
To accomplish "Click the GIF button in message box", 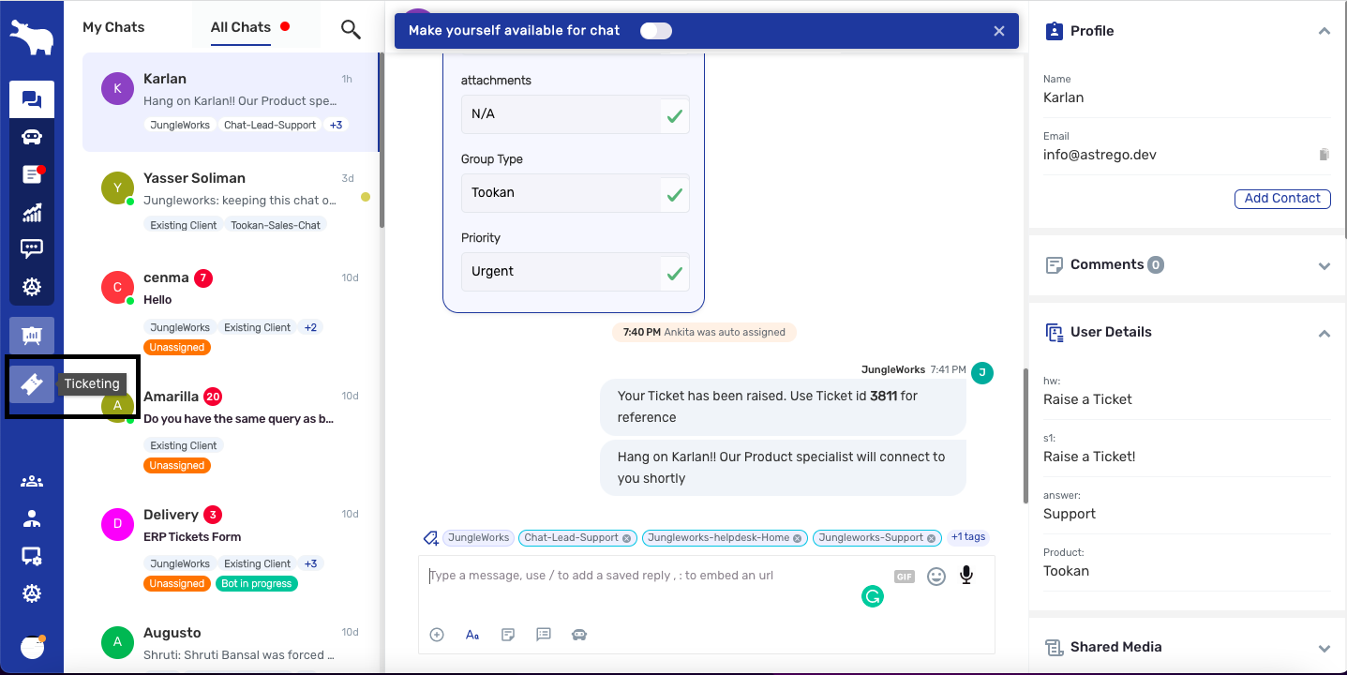I will coord(904,577).
